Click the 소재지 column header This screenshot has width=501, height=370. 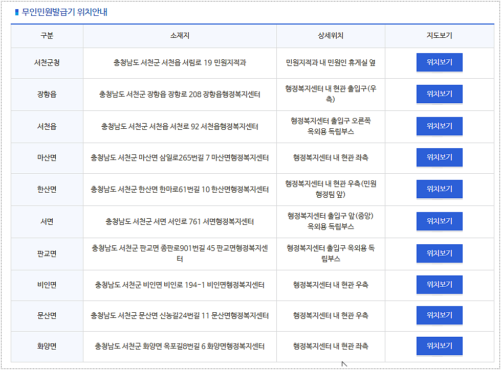click(180, 36)
